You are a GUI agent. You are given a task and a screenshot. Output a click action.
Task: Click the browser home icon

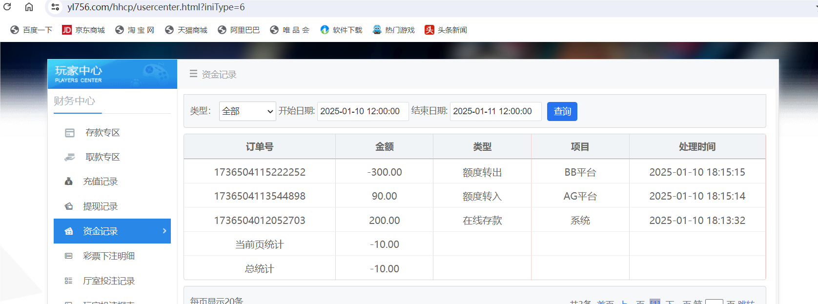29,7
